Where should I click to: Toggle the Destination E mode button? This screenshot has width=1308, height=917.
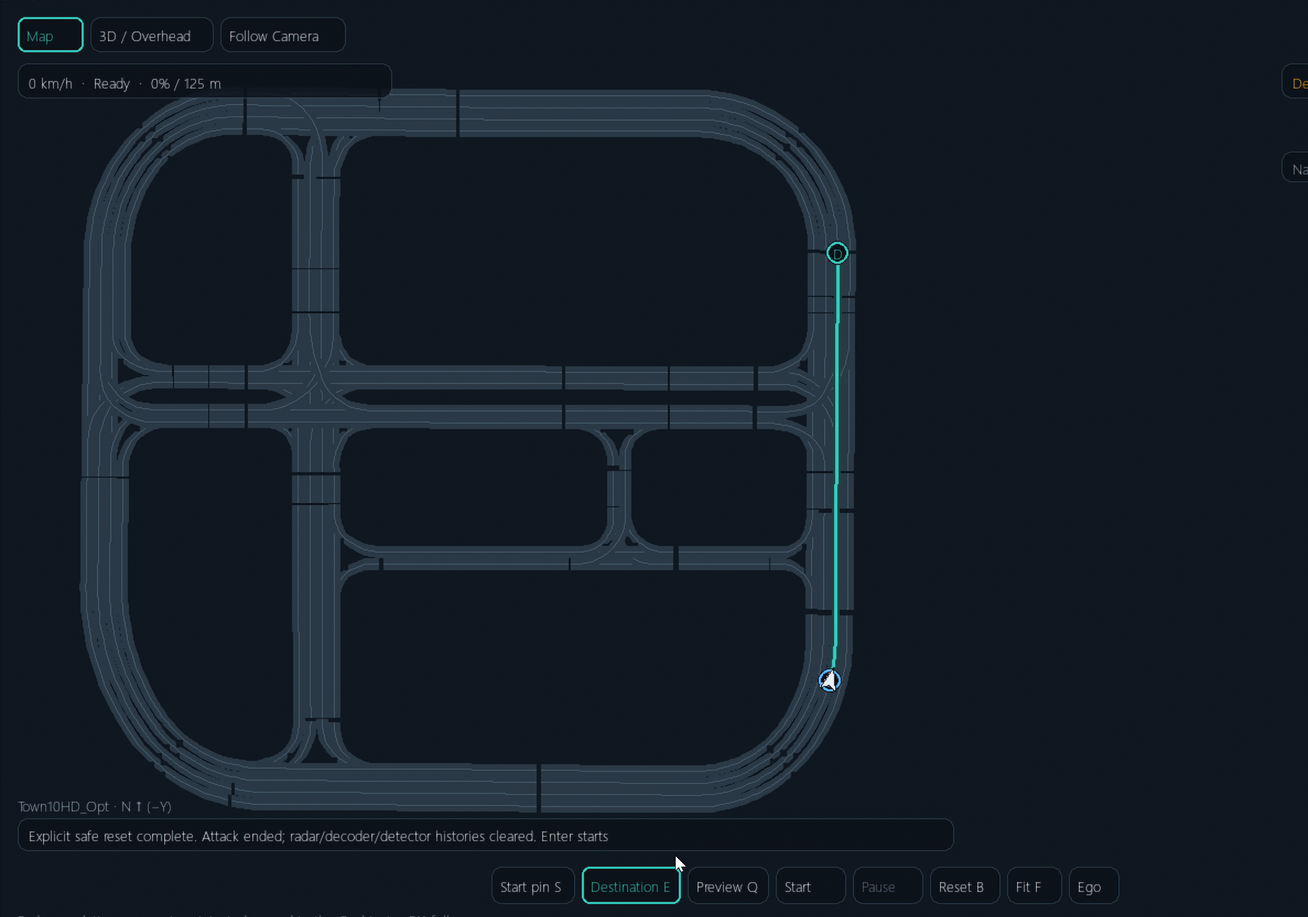(x=631, y=886)
